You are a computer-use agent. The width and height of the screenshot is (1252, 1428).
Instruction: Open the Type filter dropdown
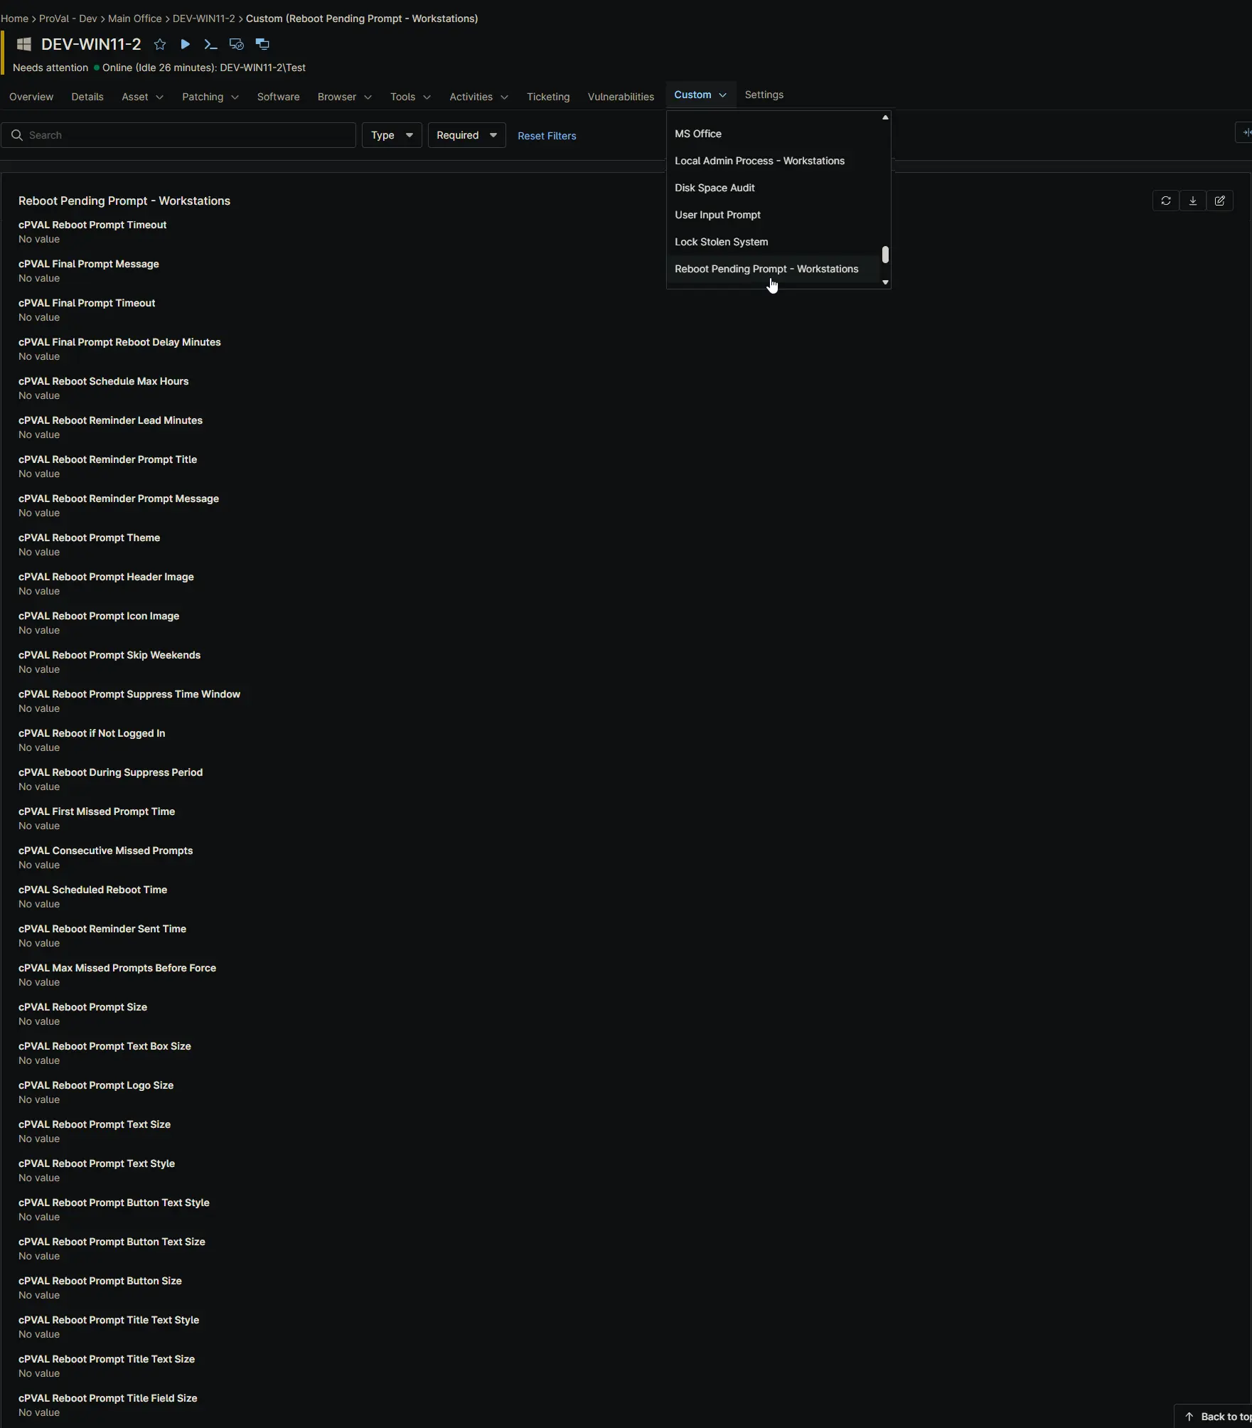point(392,135)
